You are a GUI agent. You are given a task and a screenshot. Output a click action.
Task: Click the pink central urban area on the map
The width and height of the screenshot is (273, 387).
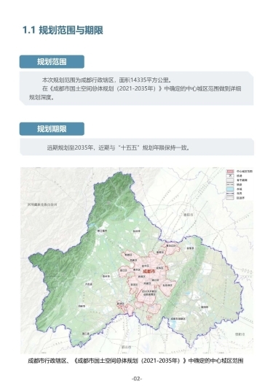(x=146, y=277)
